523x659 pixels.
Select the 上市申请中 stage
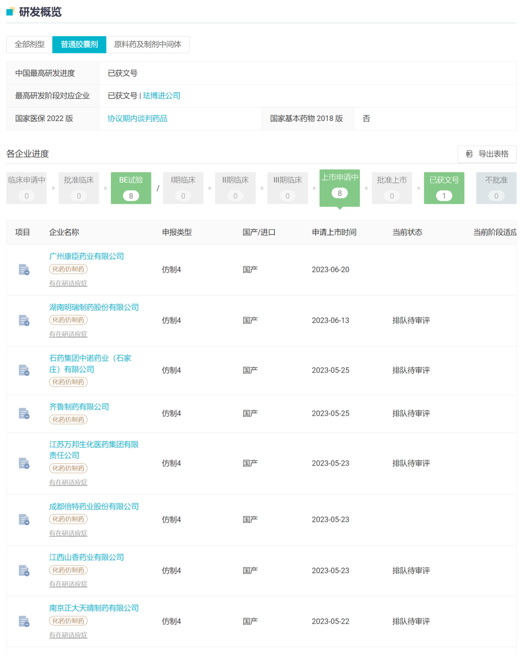339,188
